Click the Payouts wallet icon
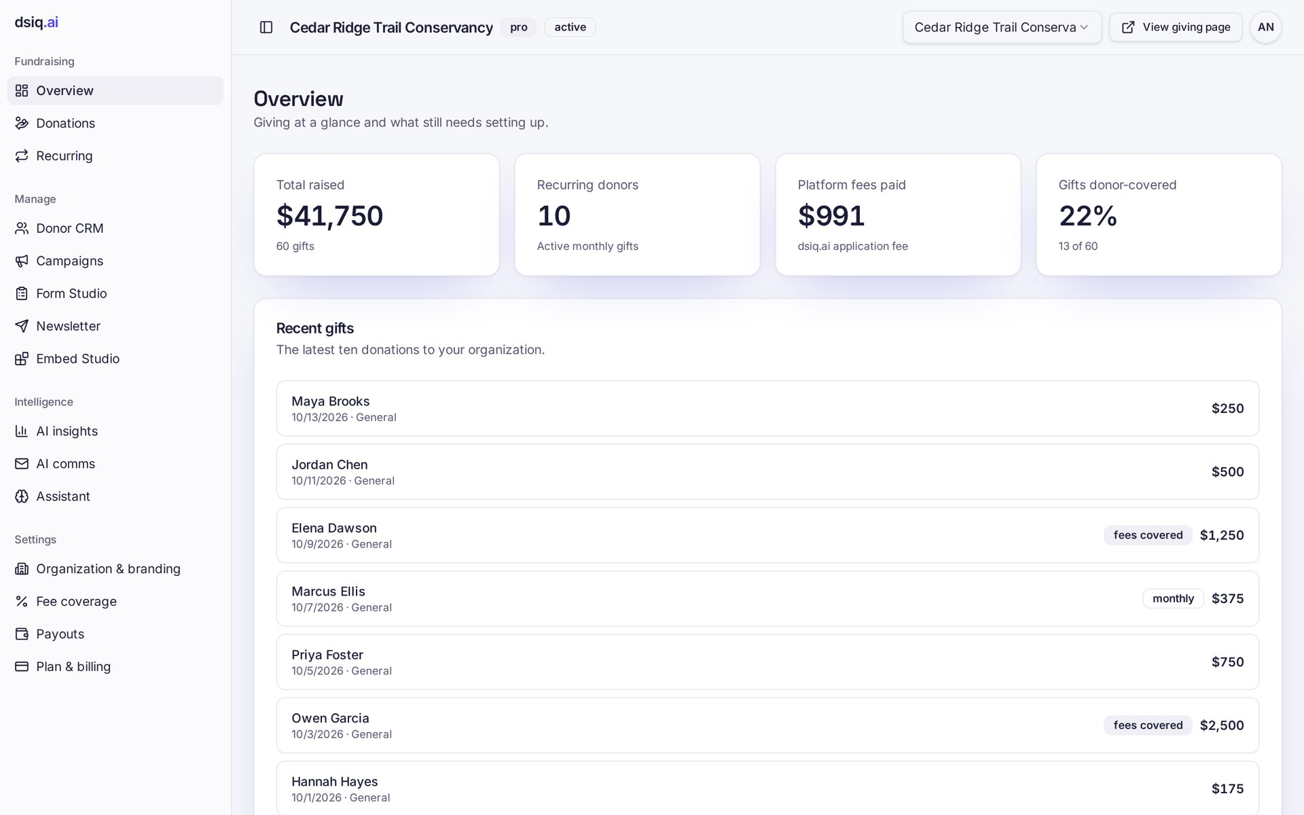Viewport: 1304px width, 815px height. pos(22,634)
